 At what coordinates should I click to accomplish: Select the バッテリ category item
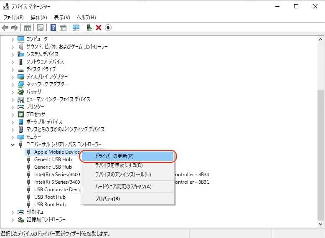coord(33,92)
